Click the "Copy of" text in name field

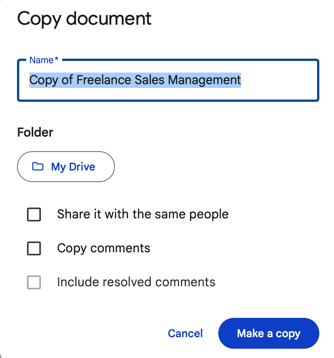pos(51,80)
